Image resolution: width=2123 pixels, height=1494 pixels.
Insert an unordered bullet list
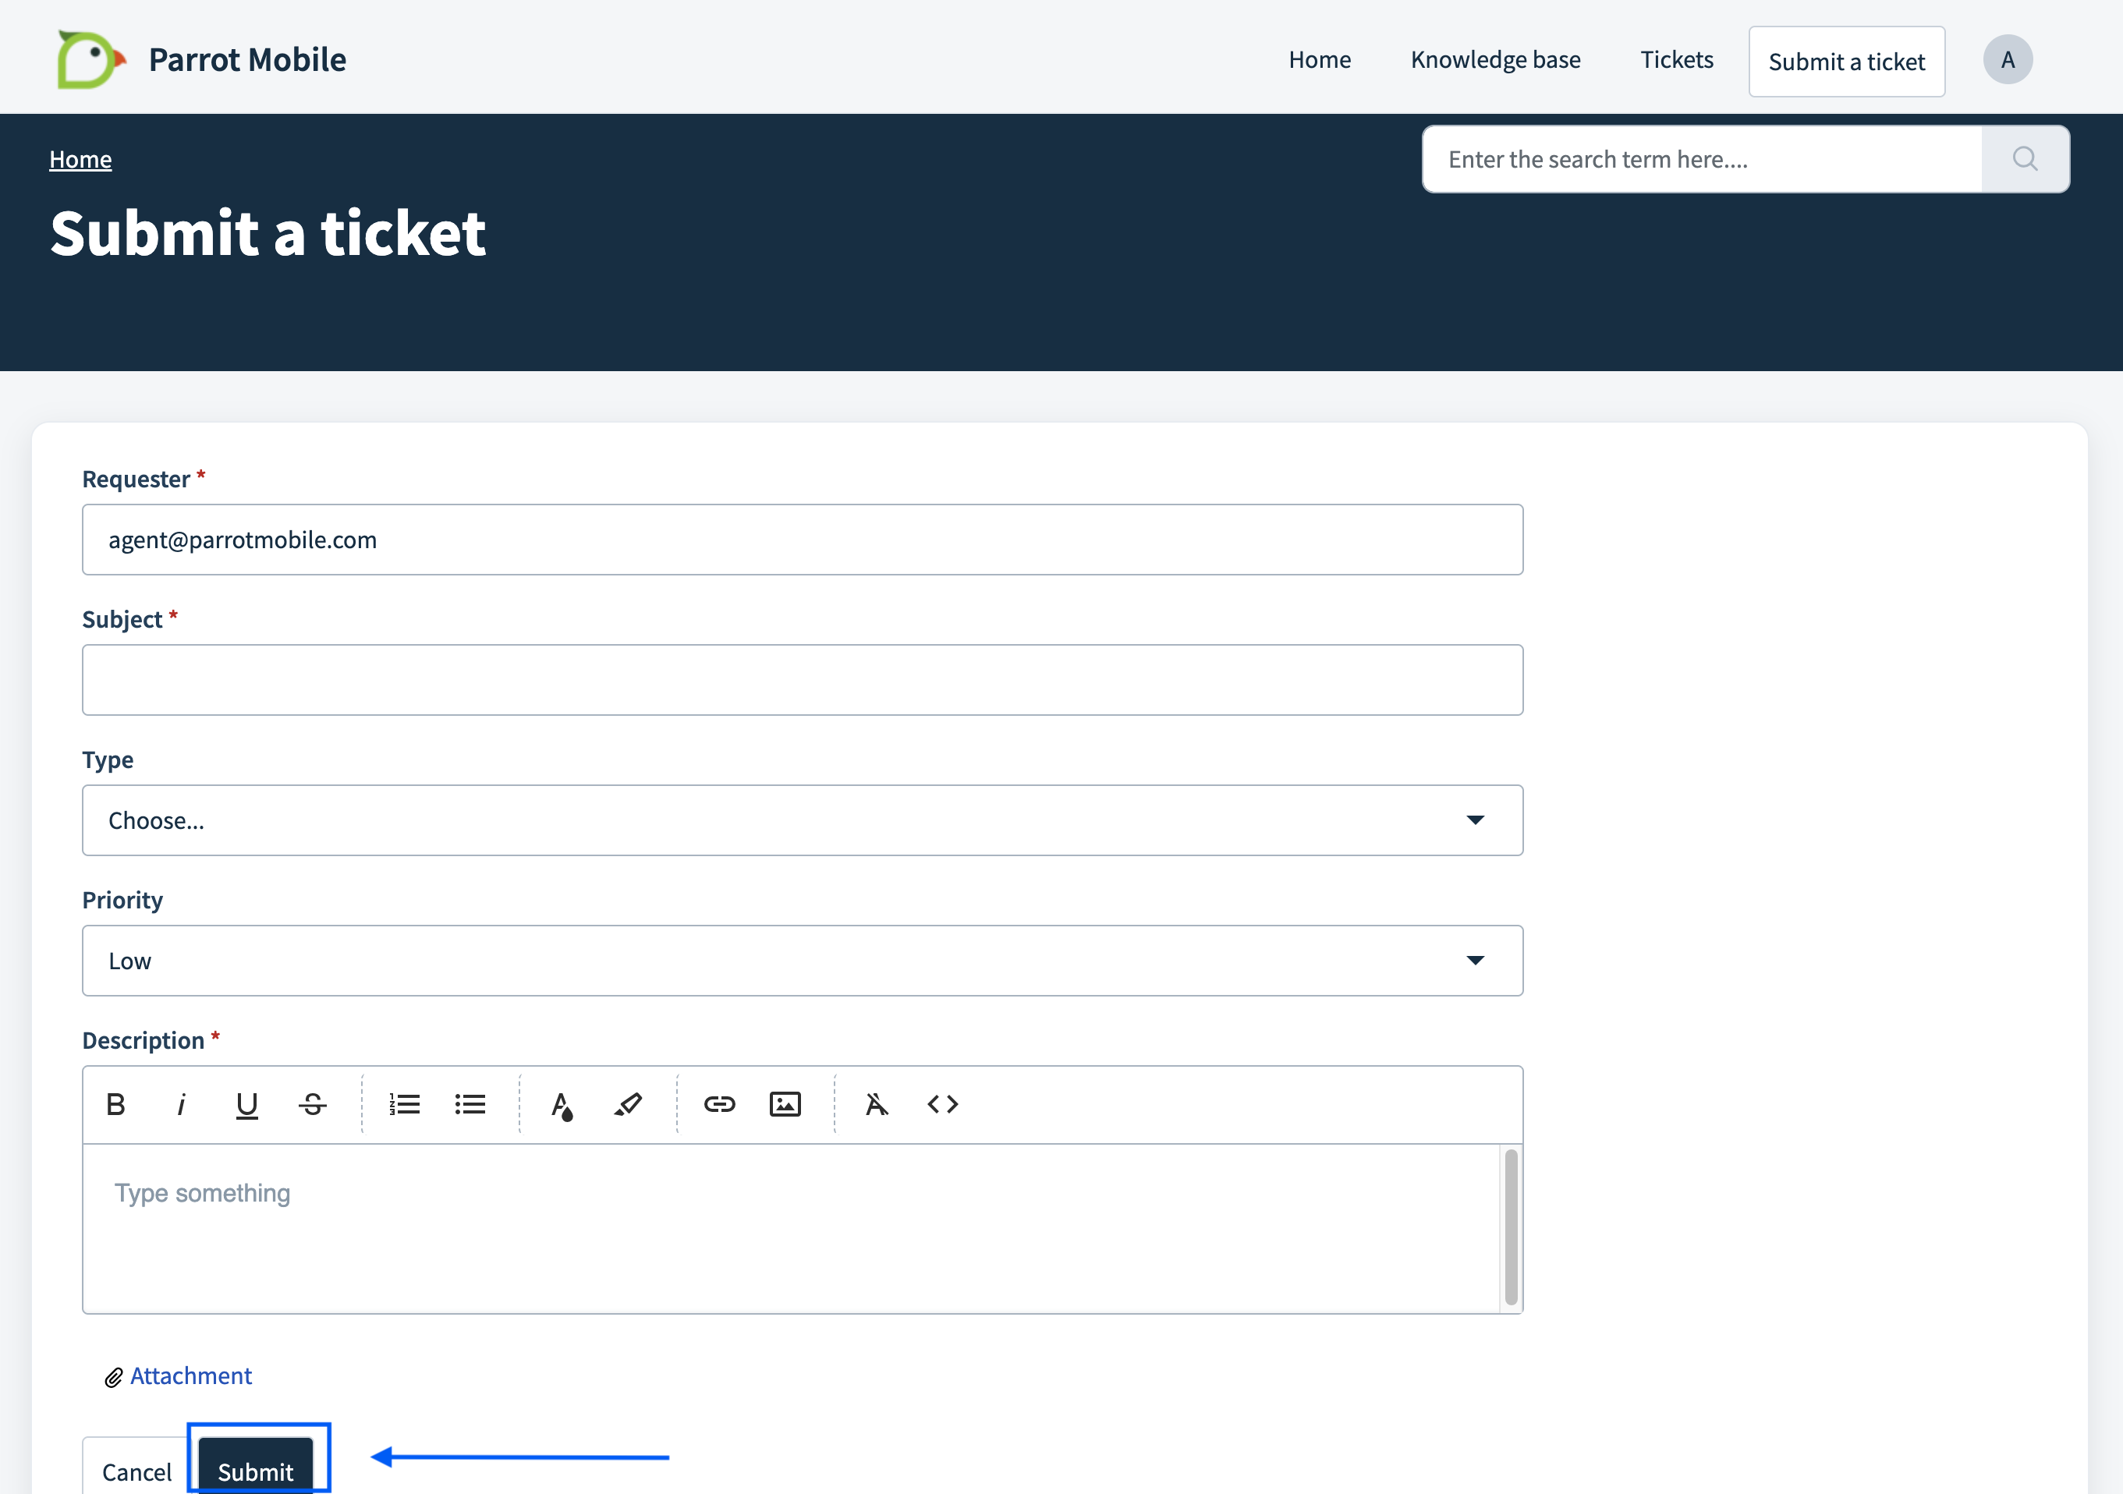(470, 1104)
